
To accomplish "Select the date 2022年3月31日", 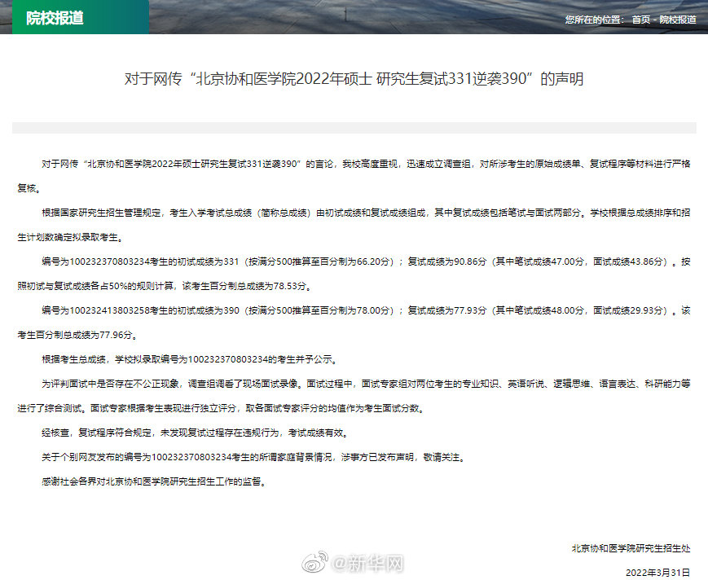I will [x=657, y=573].
